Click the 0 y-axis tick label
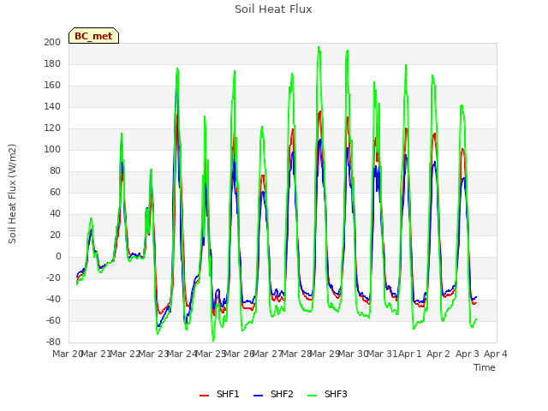Image resolution: width=548 pixels, height=411 pixels. pyautogui.click(x=58, y=257)
